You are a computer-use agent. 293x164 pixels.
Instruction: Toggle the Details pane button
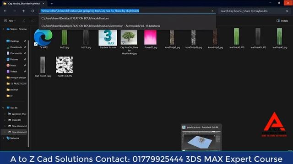pyautogui.click(x=282, y=21)
